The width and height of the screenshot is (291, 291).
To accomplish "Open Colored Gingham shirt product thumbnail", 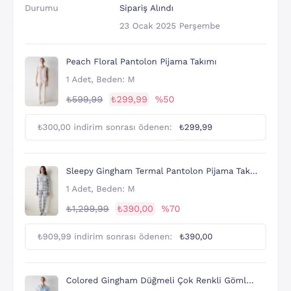I will (41, 283).
